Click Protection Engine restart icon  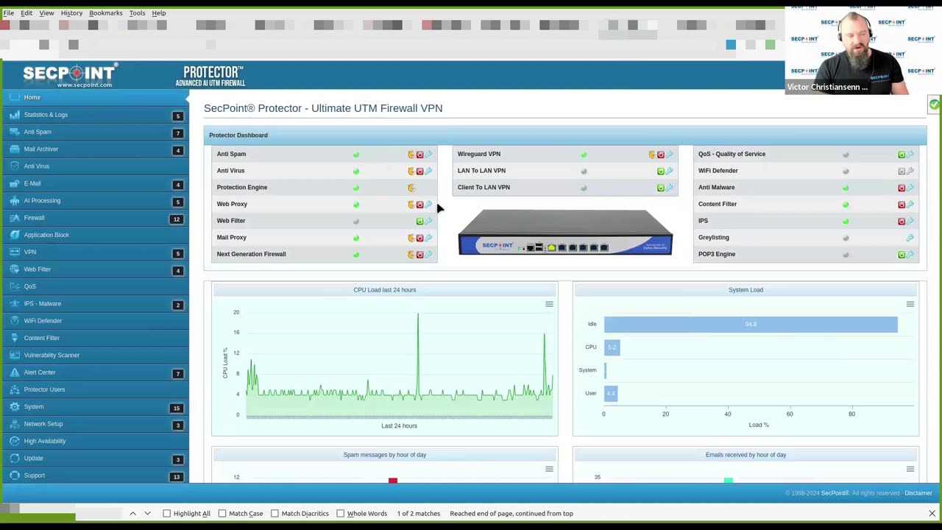pos(411,188)
